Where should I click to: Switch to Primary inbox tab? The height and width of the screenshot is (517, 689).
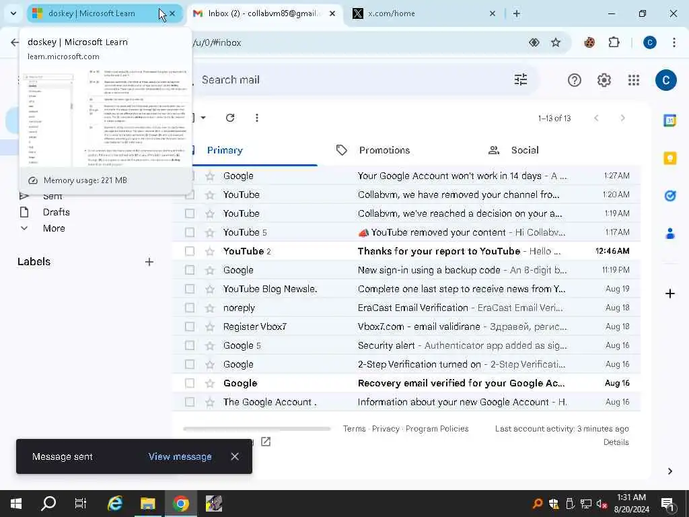click(x=225, y=150)
